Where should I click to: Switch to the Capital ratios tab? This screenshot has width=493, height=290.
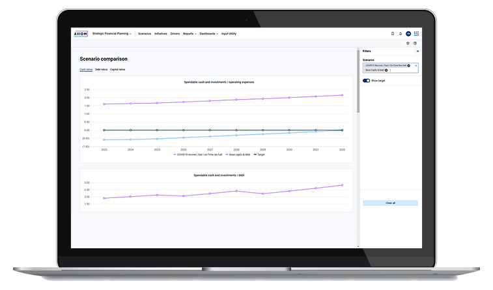click(118, 69)
